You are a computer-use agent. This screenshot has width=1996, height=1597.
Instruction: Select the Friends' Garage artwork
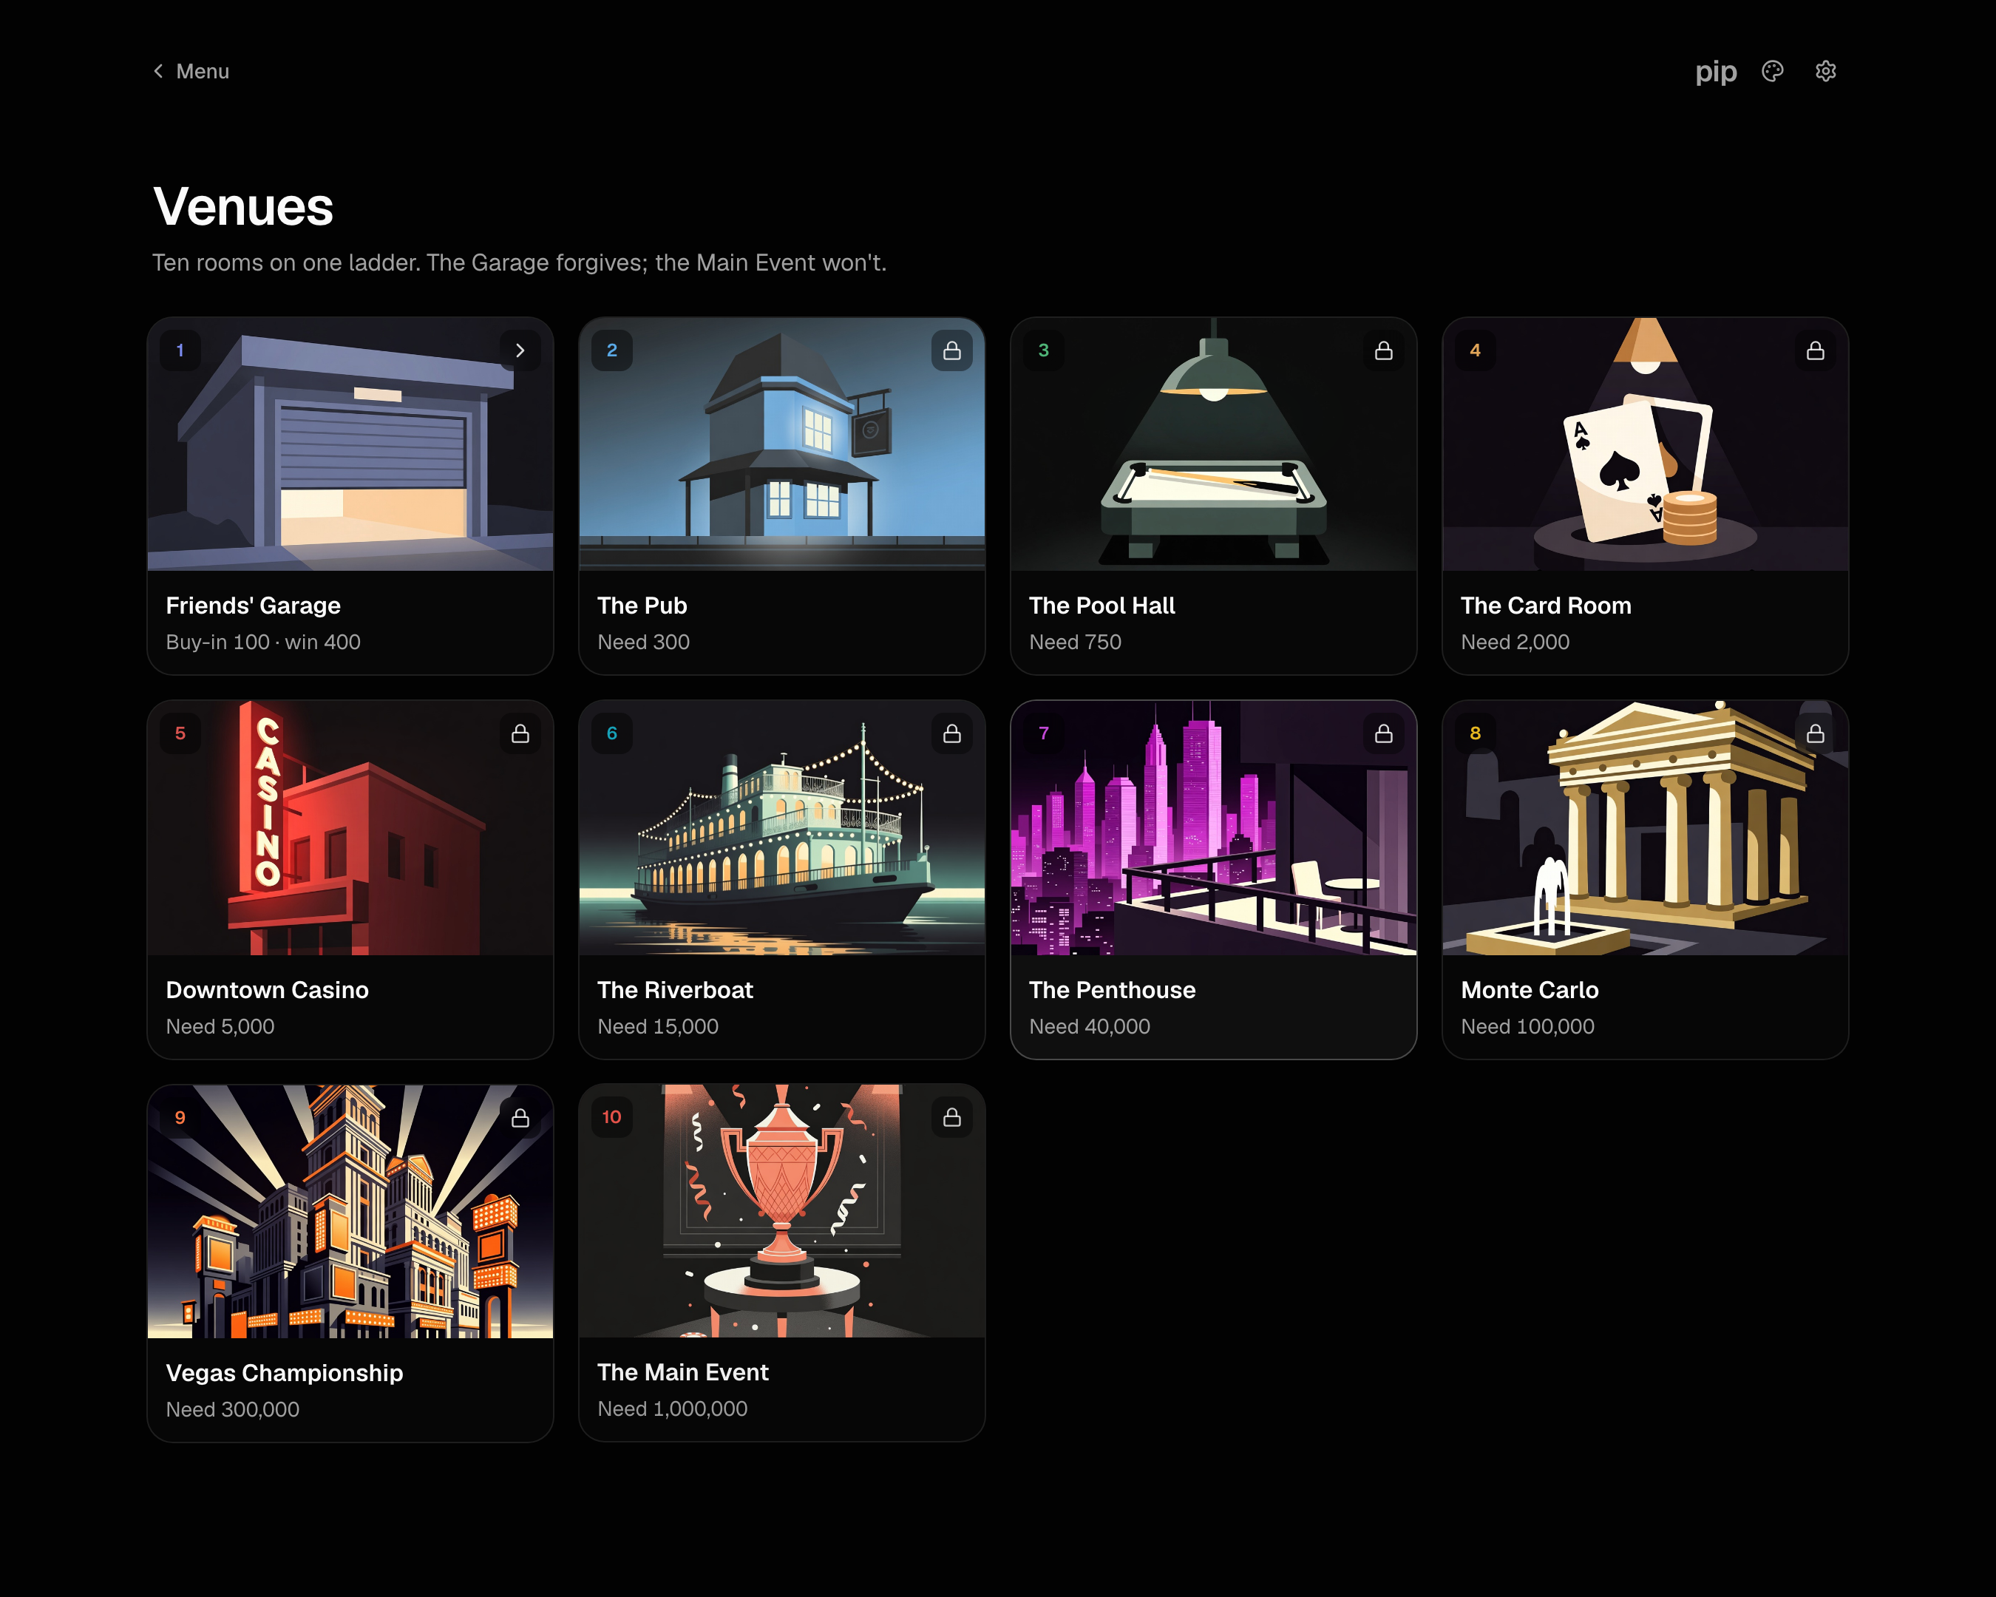click(x=350, y=444)
